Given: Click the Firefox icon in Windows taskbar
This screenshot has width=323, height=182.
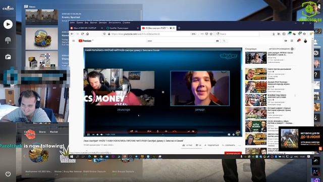Looking at the screenshot, I should click(x=125, y=157).
